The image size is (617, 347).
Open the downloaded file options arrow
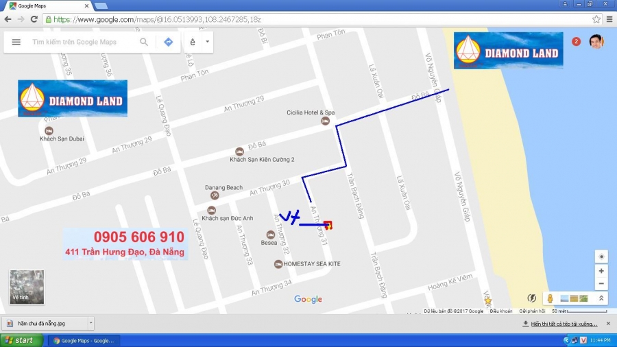[x=90, y=322]
